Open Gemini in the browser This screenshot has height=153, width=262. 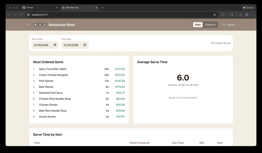248,7
